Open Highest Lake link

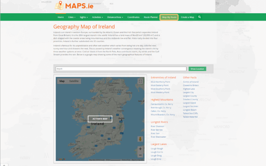(189, 89)
